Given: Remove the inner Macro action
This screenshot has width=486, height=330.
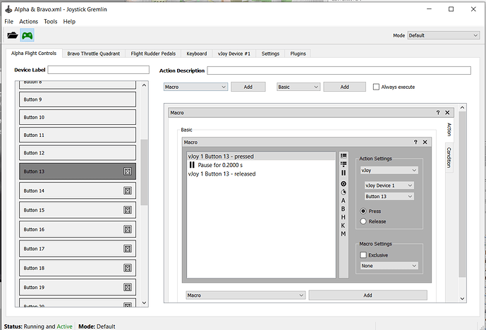Looking at the screenshot, I should click(x=425, y=142).
